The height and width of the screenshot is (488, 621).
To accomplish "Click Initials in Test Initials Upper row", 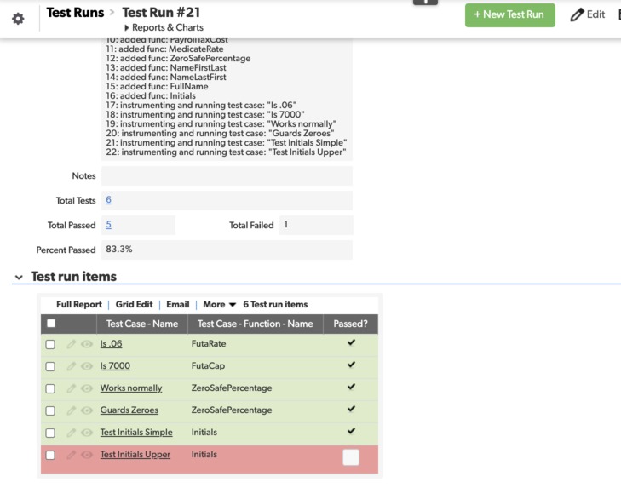I will point(204,455).
